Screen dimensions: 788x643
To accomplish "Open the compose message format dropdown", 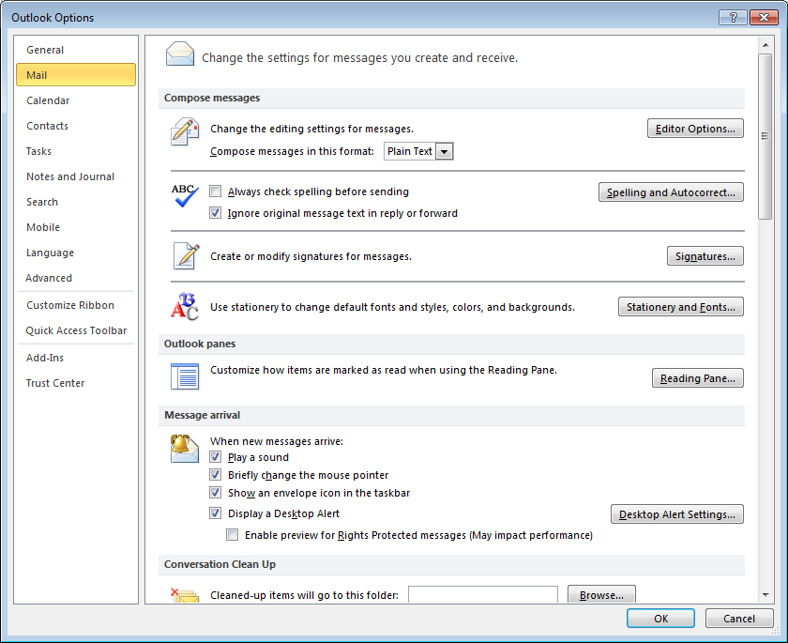I will tap(445, 151).
